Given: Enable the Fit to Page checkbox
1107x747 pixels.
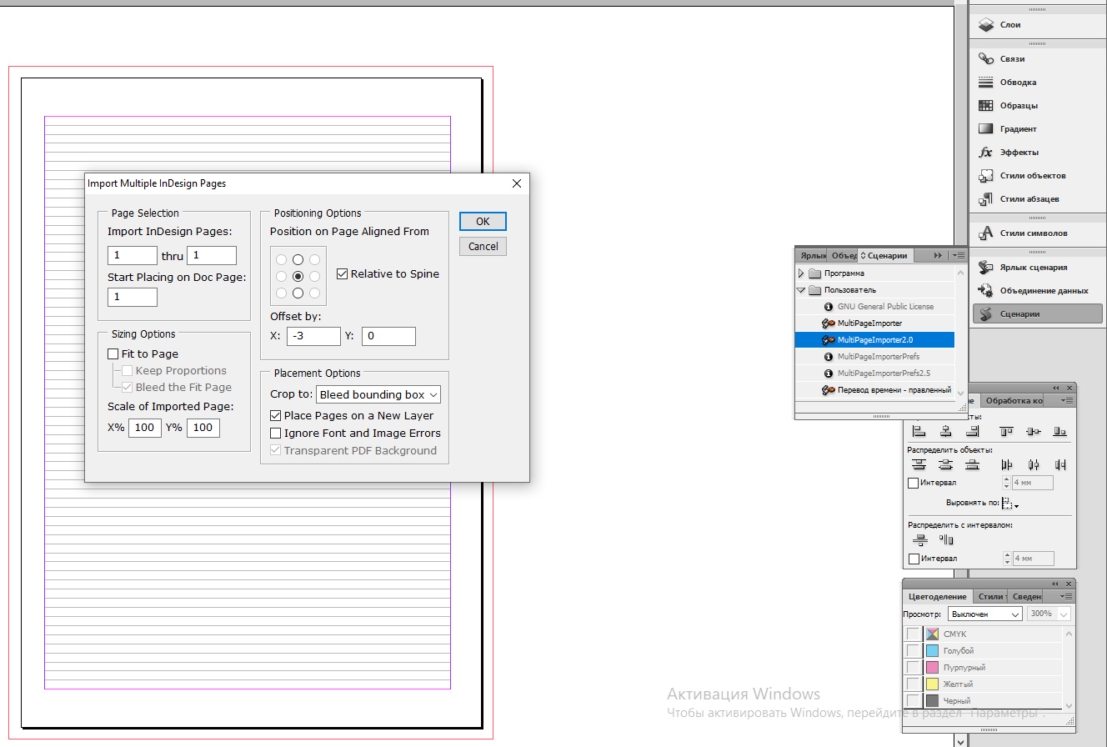Looking at the screenshot, I should [x=113, y=354].
